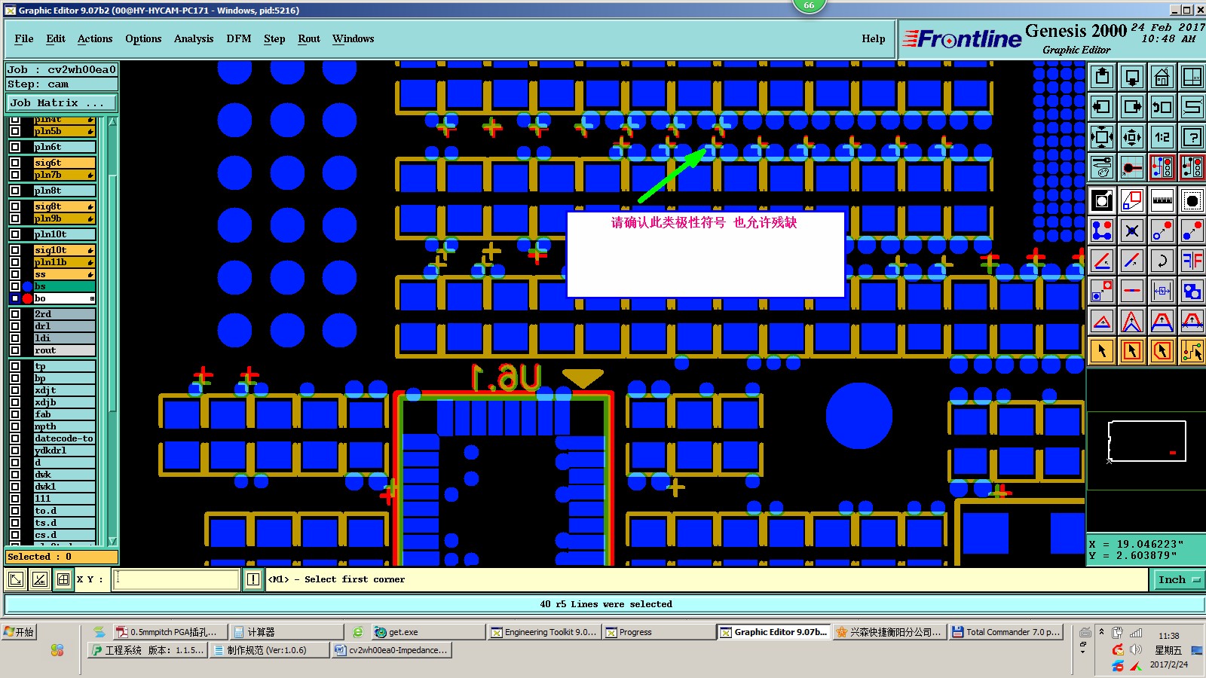Open the DFM menu
The width and height of the screenshot is (1206, 678).
pos(239,38)
